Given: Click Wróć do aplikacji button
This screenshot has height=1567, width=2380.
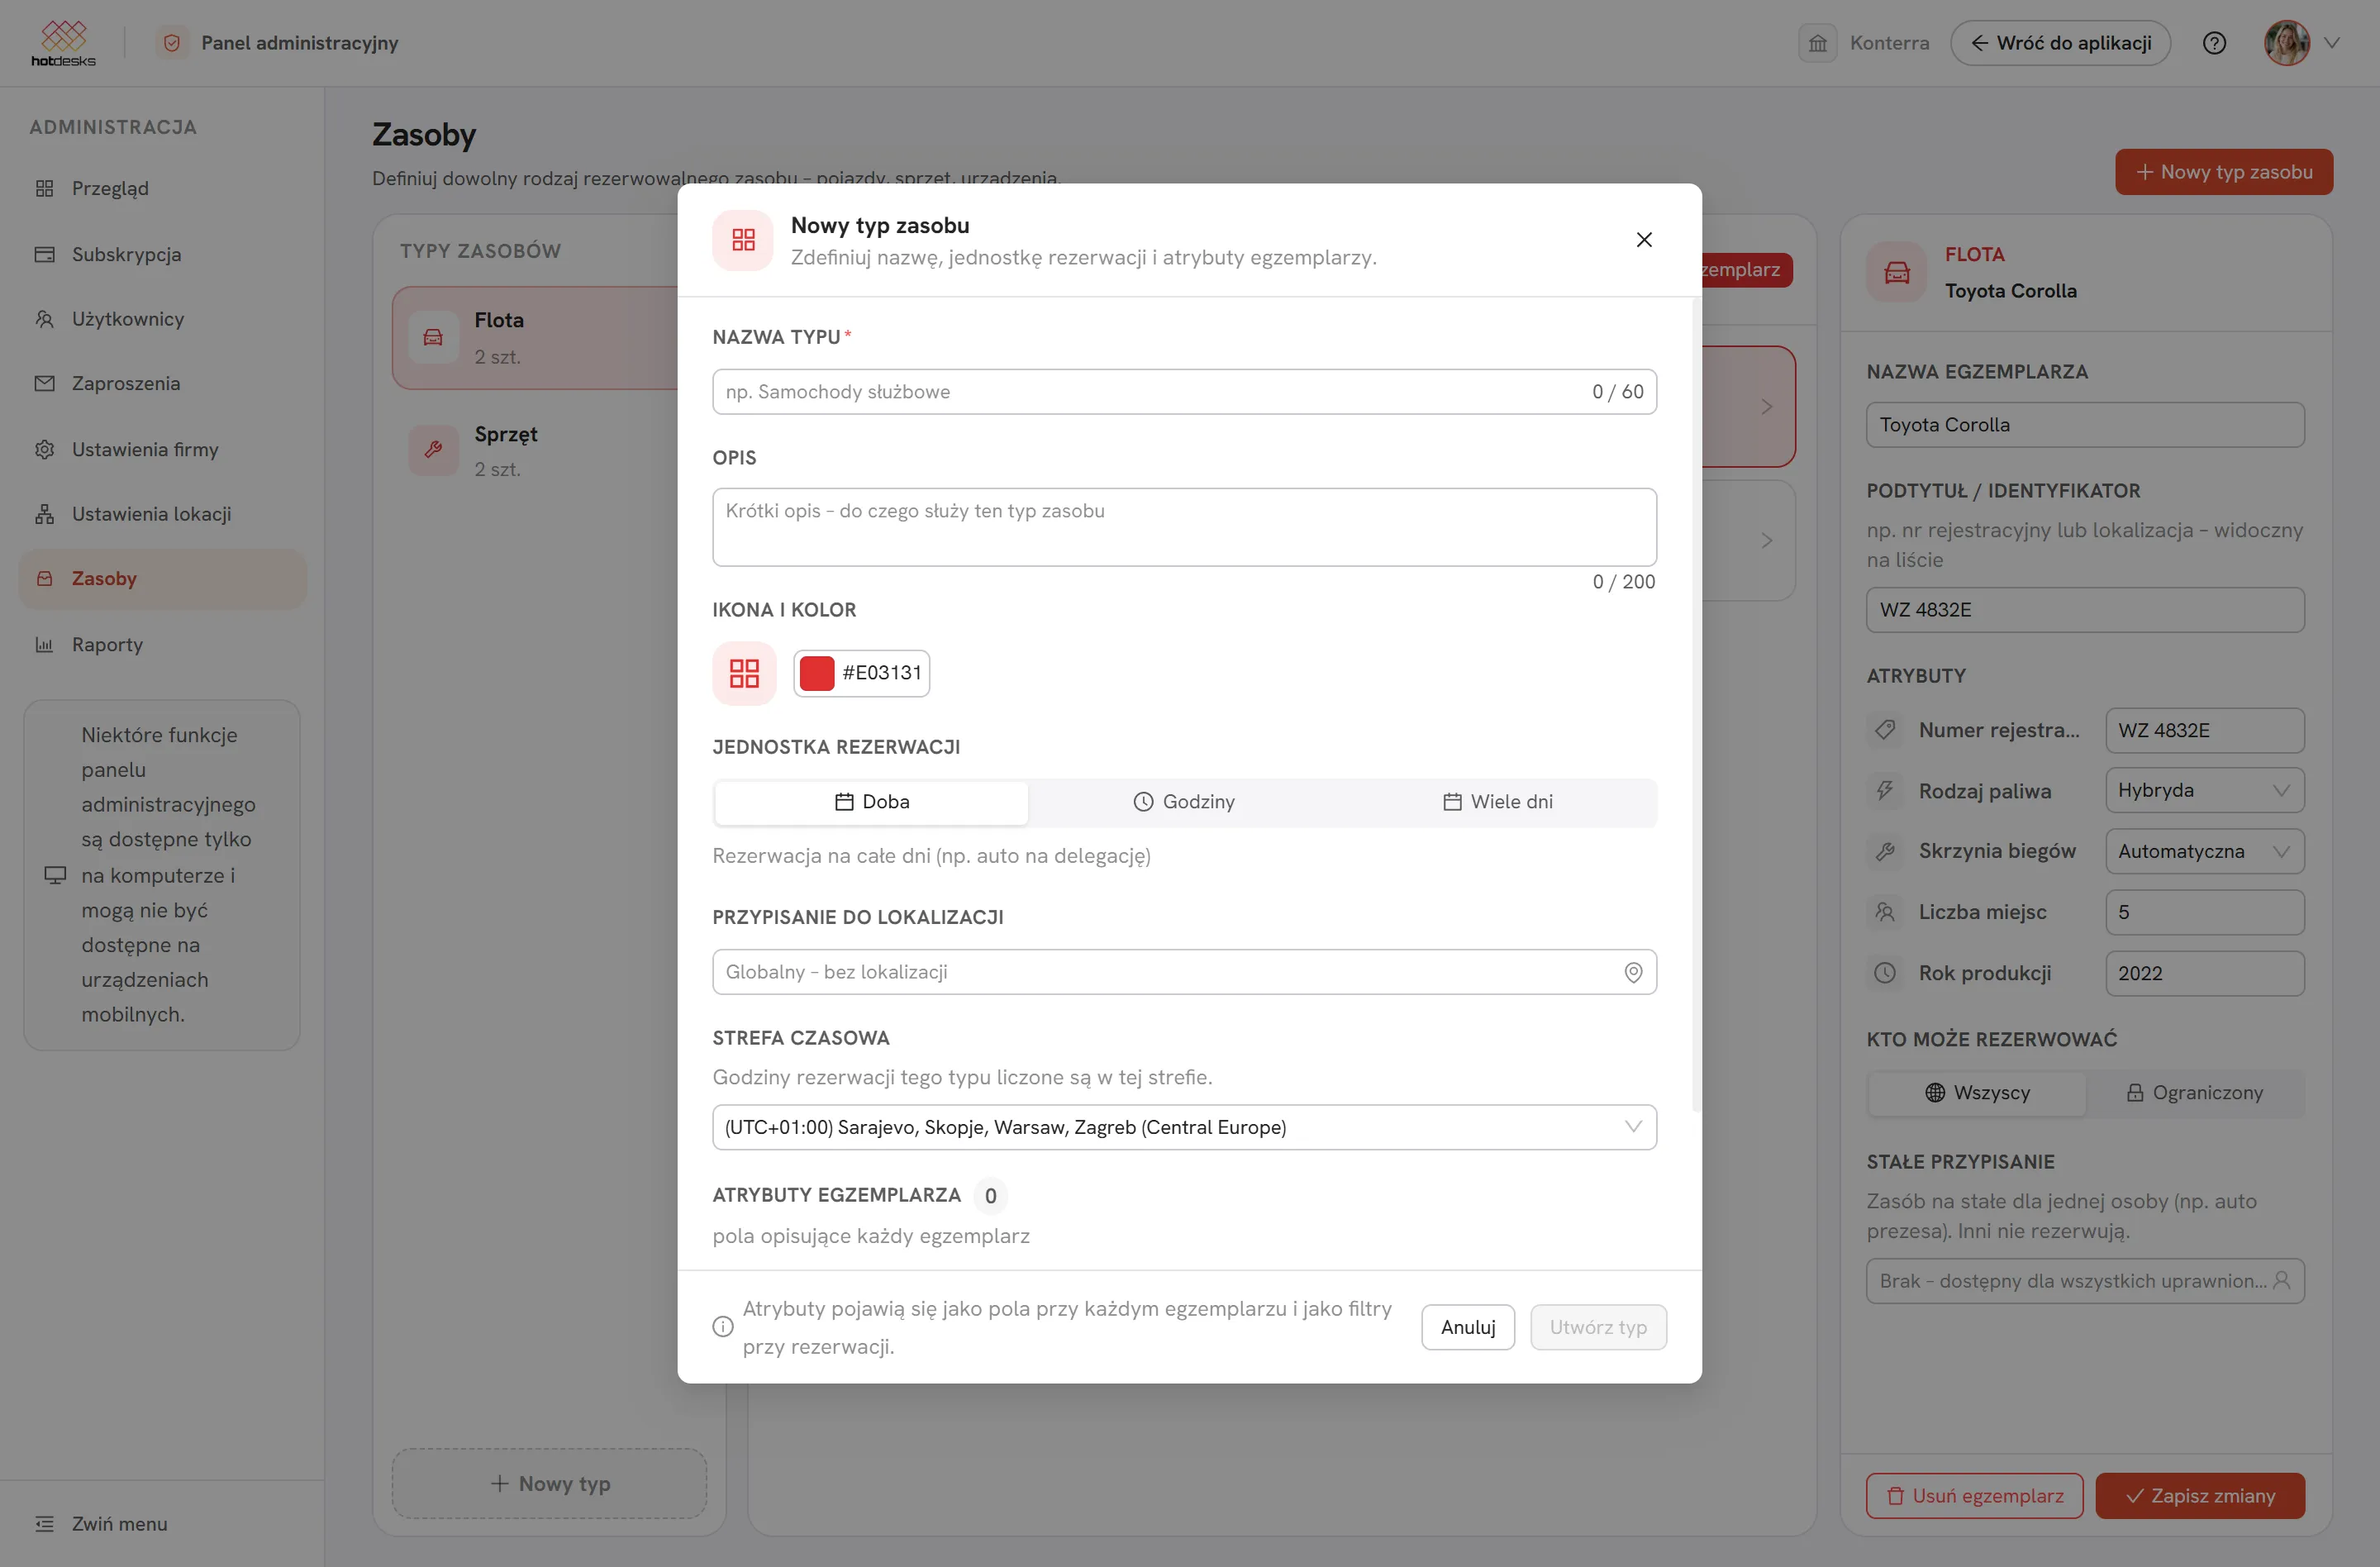Looking at the screenshot, I should pyautogui.click(x=2060, y=43).
